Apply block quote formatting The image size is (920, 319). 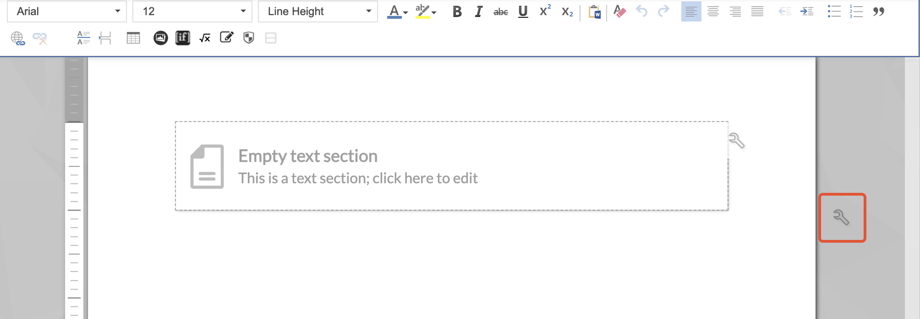878,11
